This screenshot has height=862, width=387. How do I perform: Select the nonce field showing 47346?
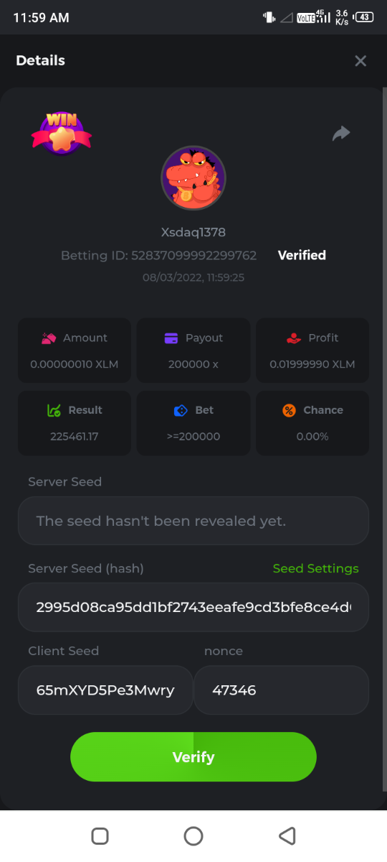(x=282, y=690)
